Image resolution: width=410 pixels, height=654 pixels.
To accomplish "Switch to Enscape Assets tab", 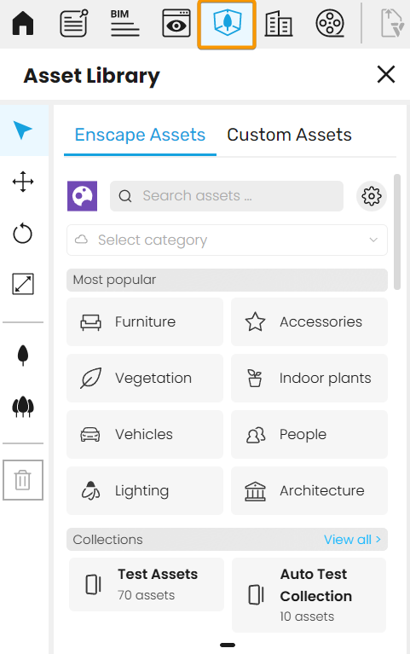I will (x=140, y=135).
